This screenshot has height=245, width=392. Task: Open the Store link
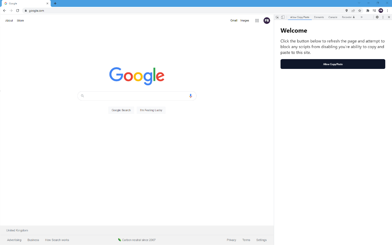[x=20, y=21]
